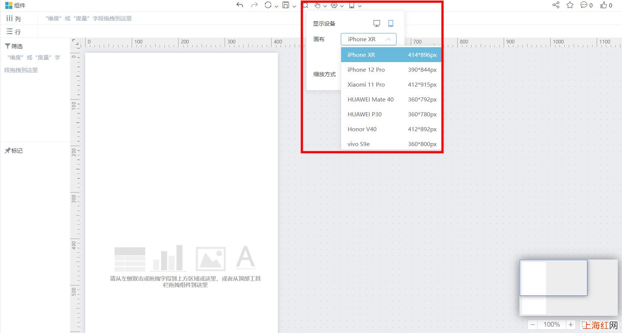Choose HUAWEI P30 option
The image size is (622, 333).
391,114
